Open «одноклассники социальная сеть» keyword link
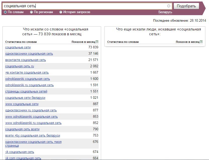The image size is (209, 160). pyautogui.click(x=29, y=54)
